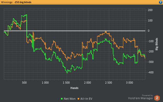Screen dimensions: 163x102
Task: Click the 2 000 hands axis label
Action: [88, 83]
